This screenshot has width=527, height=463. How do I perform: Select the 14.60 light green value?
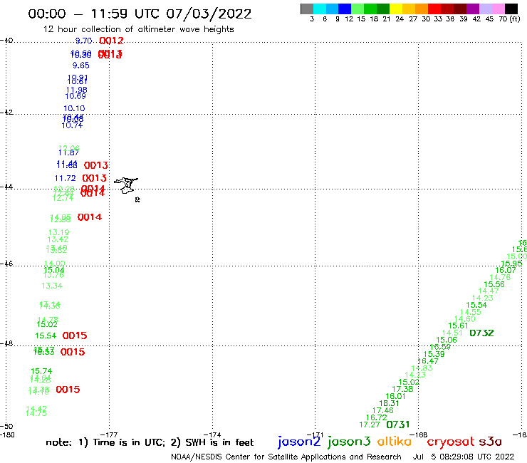click(465, 318)
